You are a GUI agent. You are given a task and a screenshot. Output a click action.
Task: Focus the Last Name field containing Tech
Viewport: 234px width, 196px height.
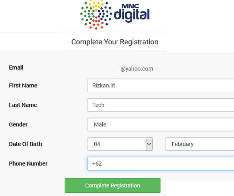[x=160, y=105]
